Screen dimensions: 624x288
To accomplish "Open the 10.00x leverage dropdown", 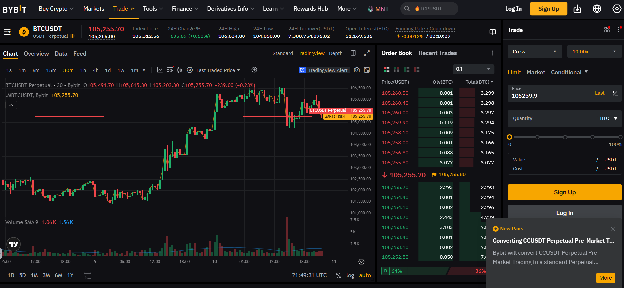I will coord(594,52).
